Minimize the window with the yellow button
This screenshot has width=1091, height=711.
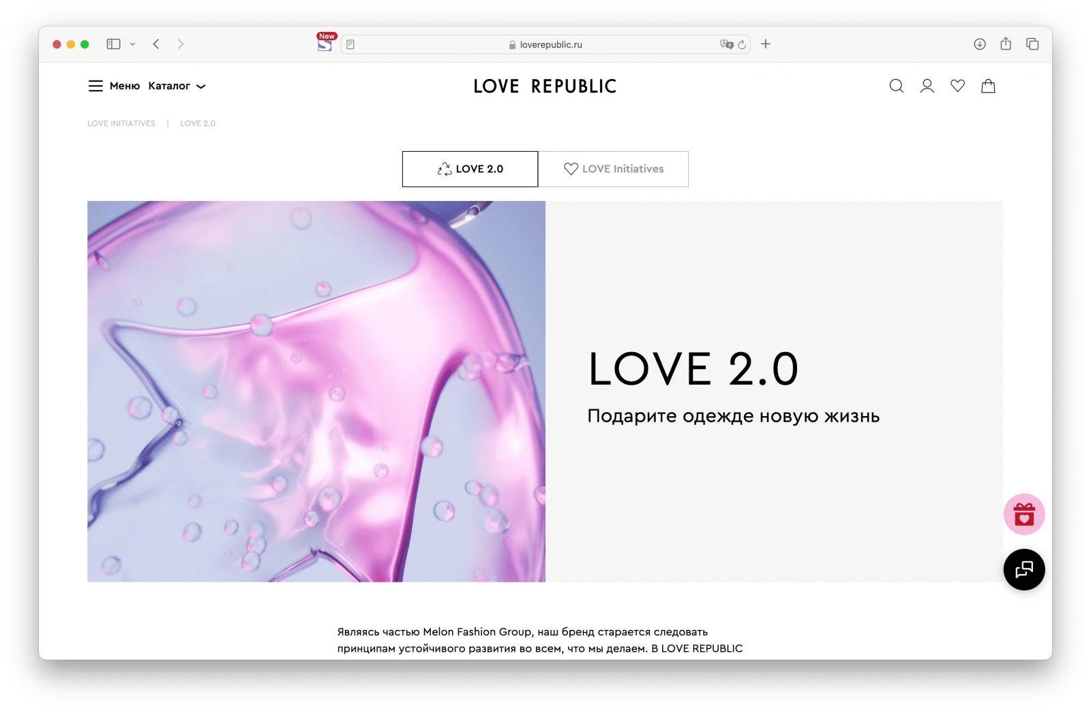pos(71,44)
